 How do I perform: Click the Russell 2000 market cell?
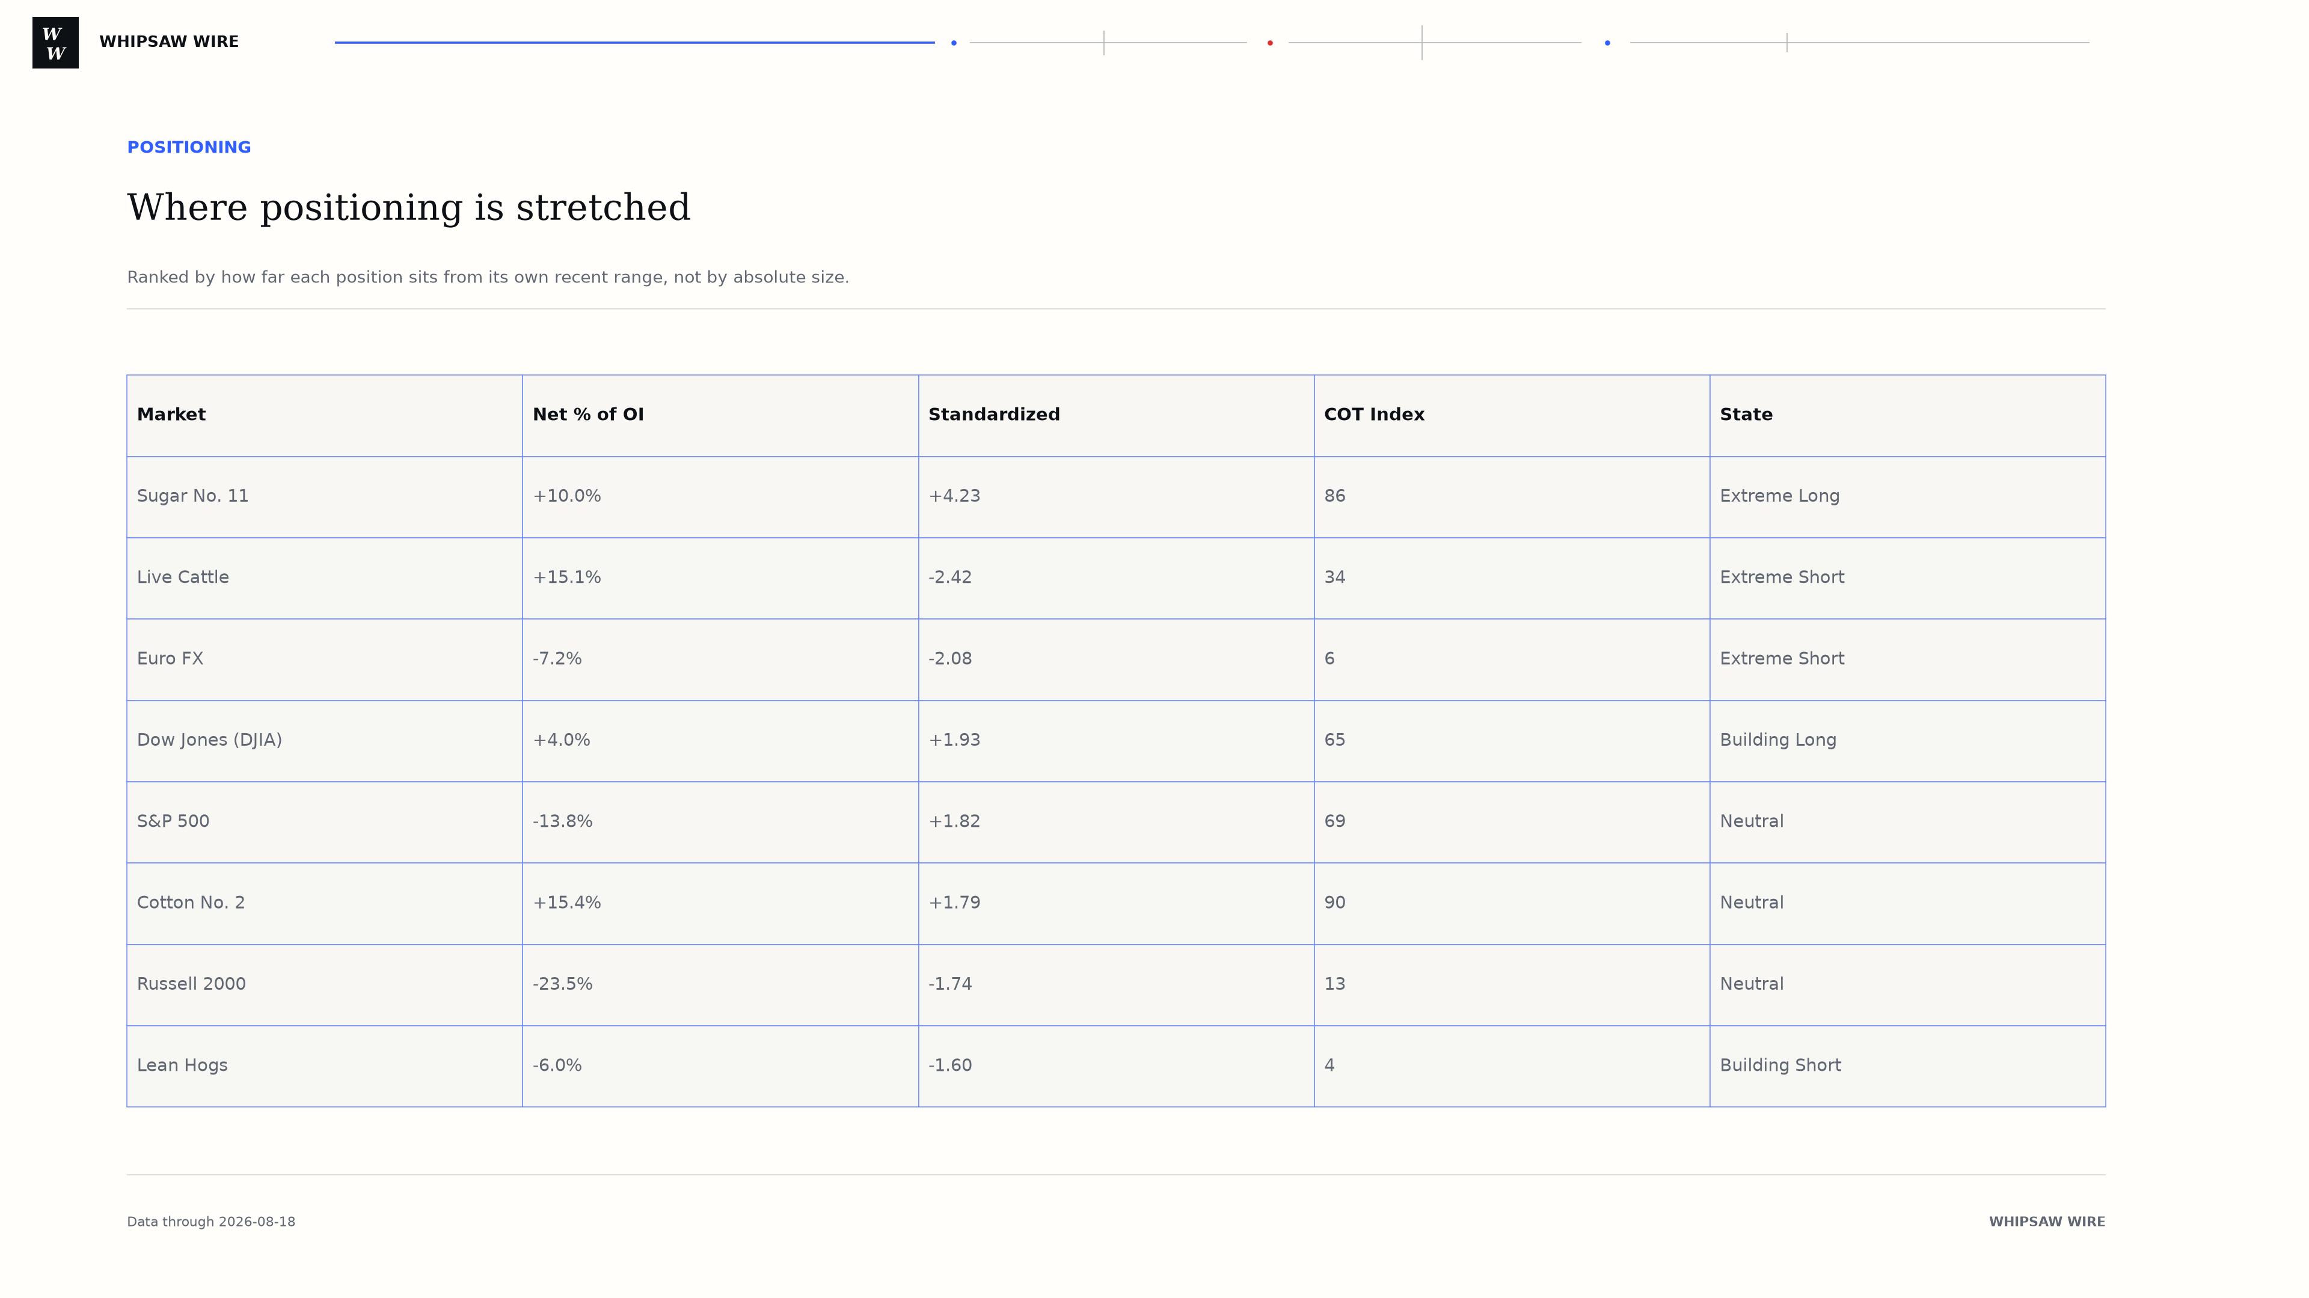(x=325, y=986)
